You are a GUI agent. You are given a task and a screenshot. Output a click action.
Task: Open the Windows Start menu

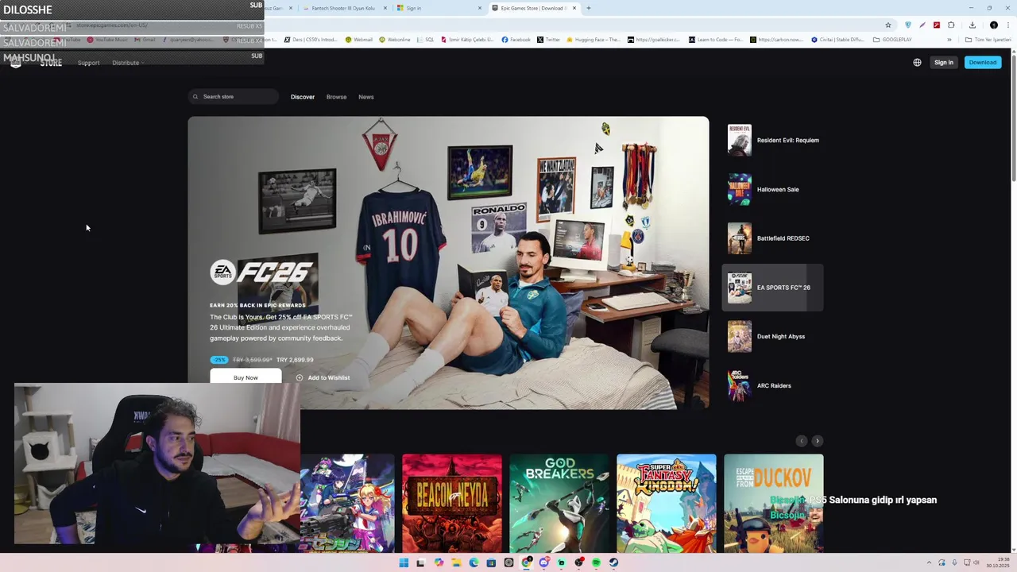[x=404, y=562]
